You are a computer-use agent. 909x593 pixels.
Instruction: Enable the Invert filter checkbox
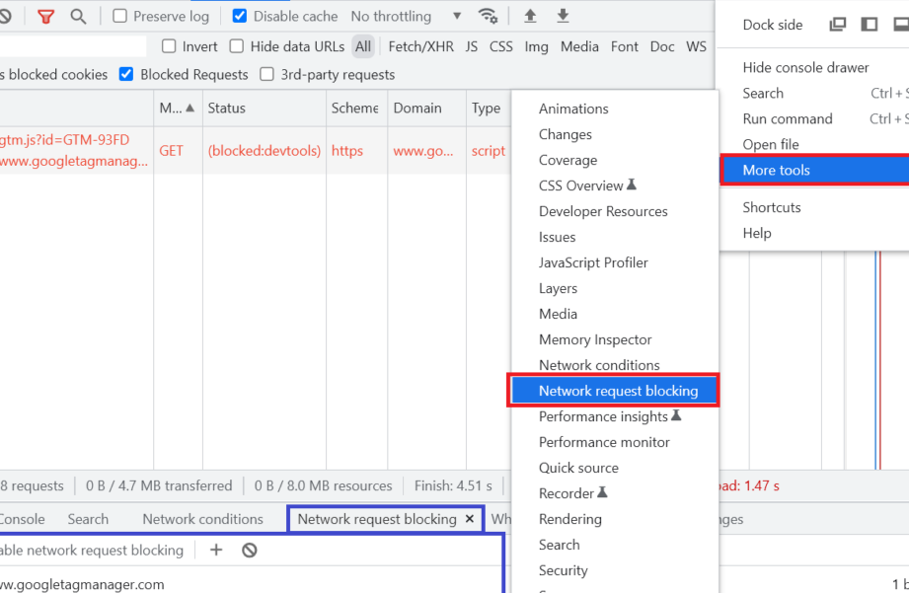[169, 45]
